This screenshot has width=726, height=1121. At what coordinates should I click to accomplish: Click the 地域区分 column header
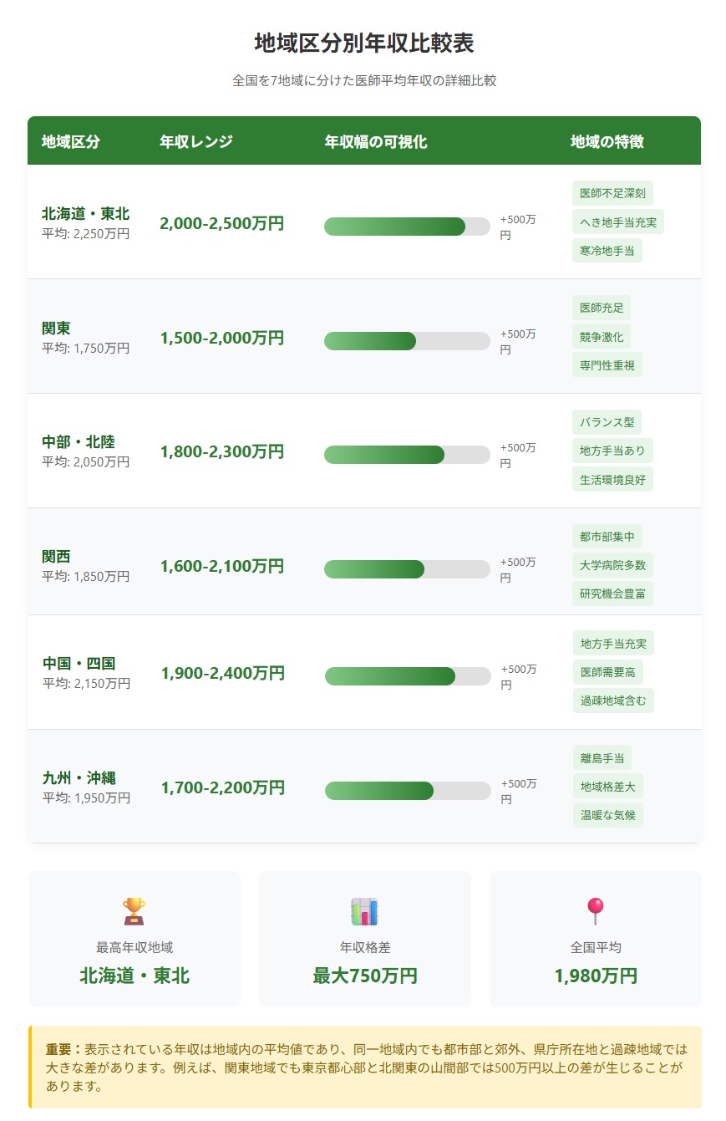[71, 141]
